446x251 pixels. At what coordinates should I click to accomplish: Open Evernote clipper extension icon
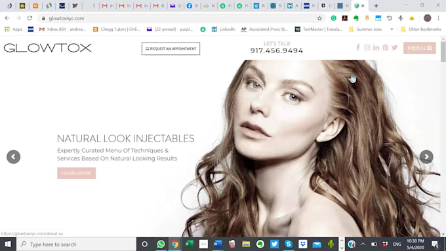click(356, 18)
